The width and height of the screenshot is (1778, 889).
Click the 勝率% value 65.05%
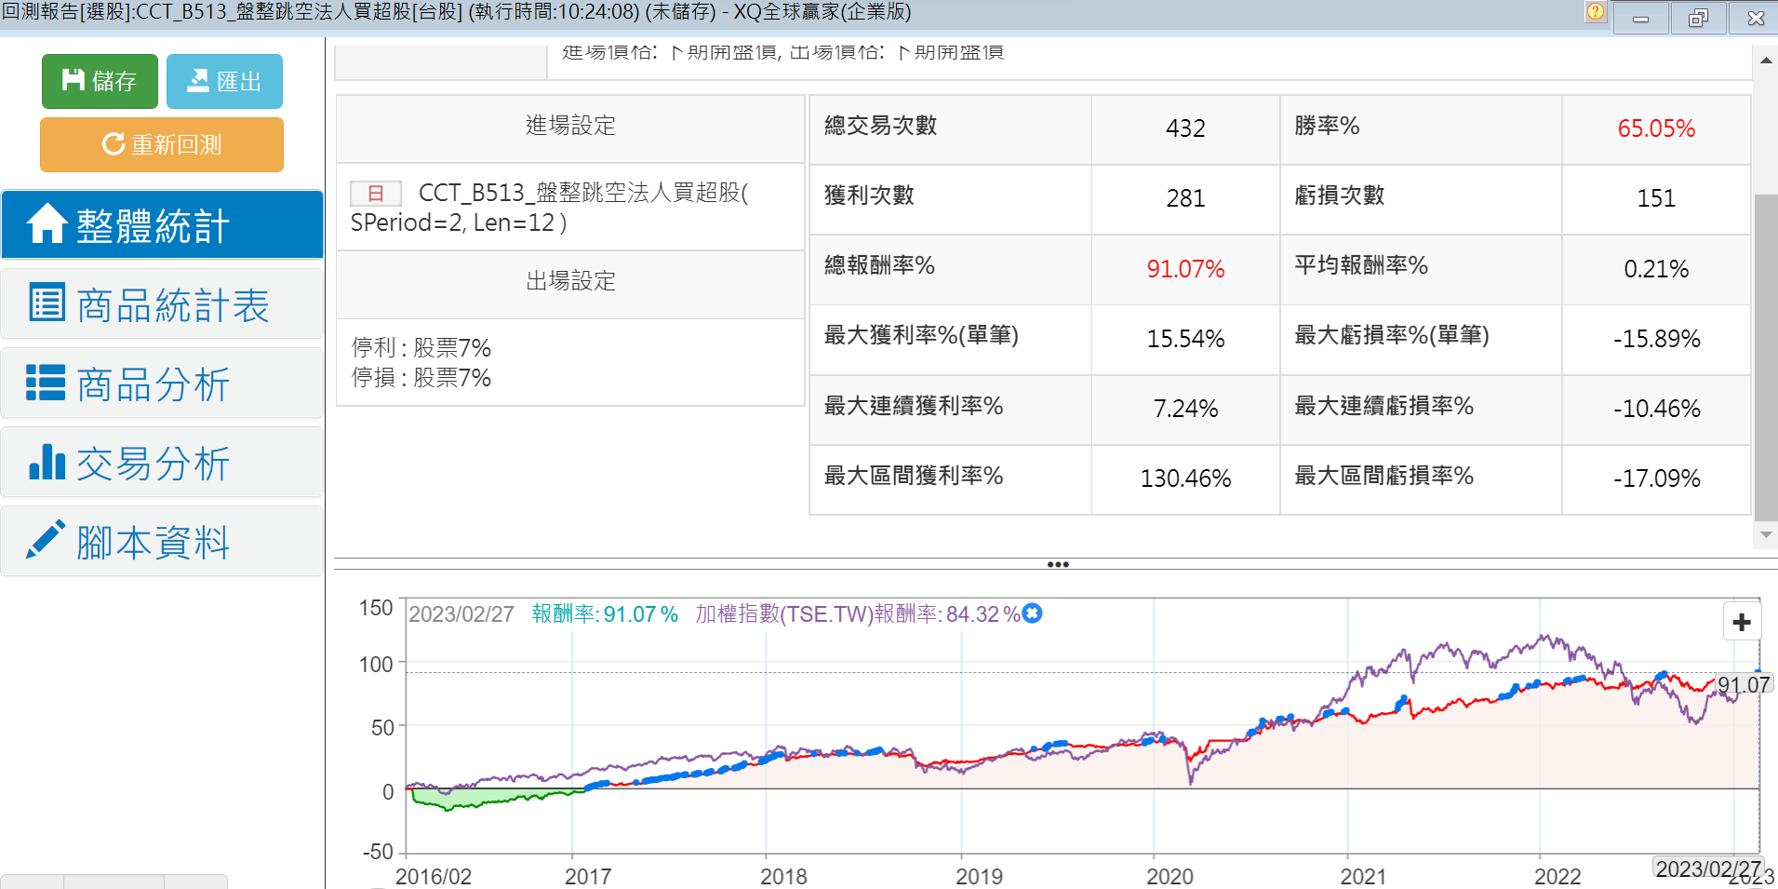(1655, 128)
